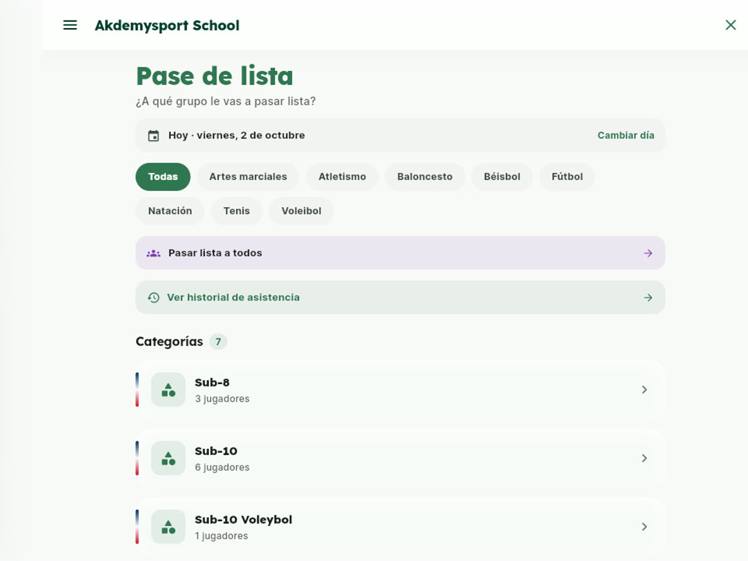Image resolution: width=748 pixels, height=561 pixels.
Task: Expand Sub-8 with its chevron
Action: (645, 390)
